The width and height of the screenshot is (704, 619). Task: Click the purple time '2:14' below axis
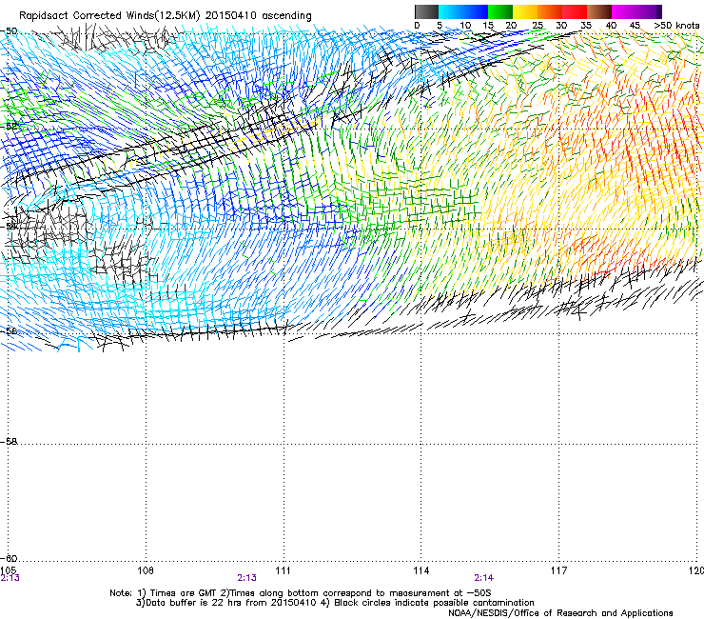pyautogui.click(x=484, y=578)
